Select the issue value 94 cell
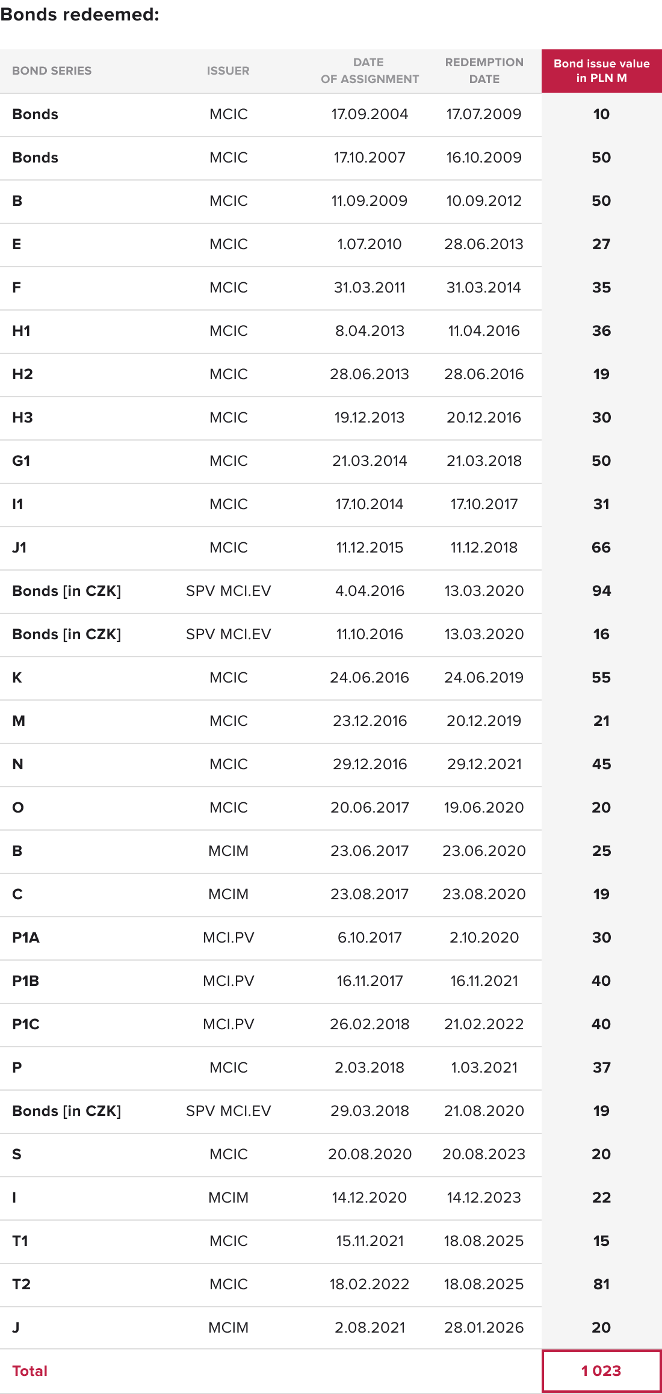The height and width of the screenshot is (1394, 662). [x=601, y=591]
